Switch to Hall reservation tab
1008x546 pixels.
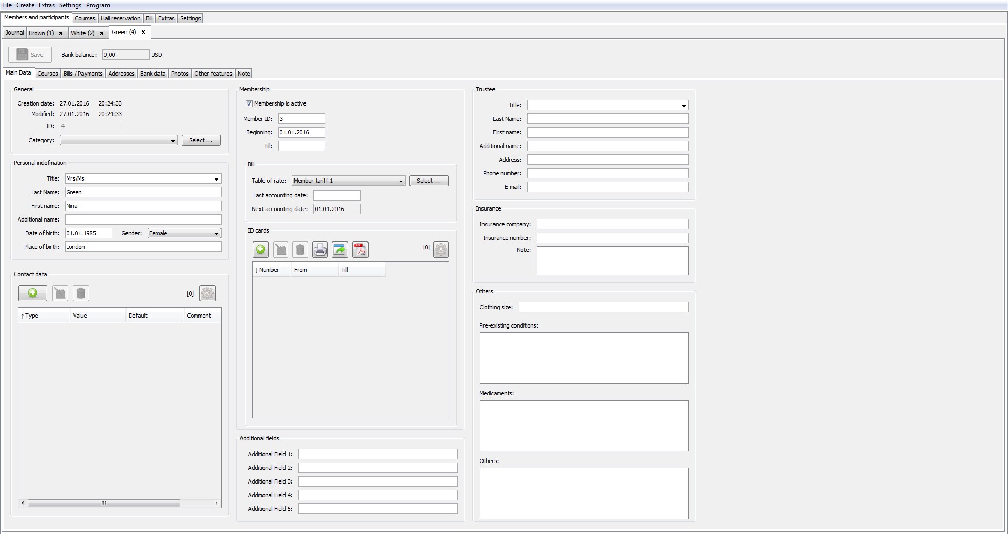[x=121, y=18]
